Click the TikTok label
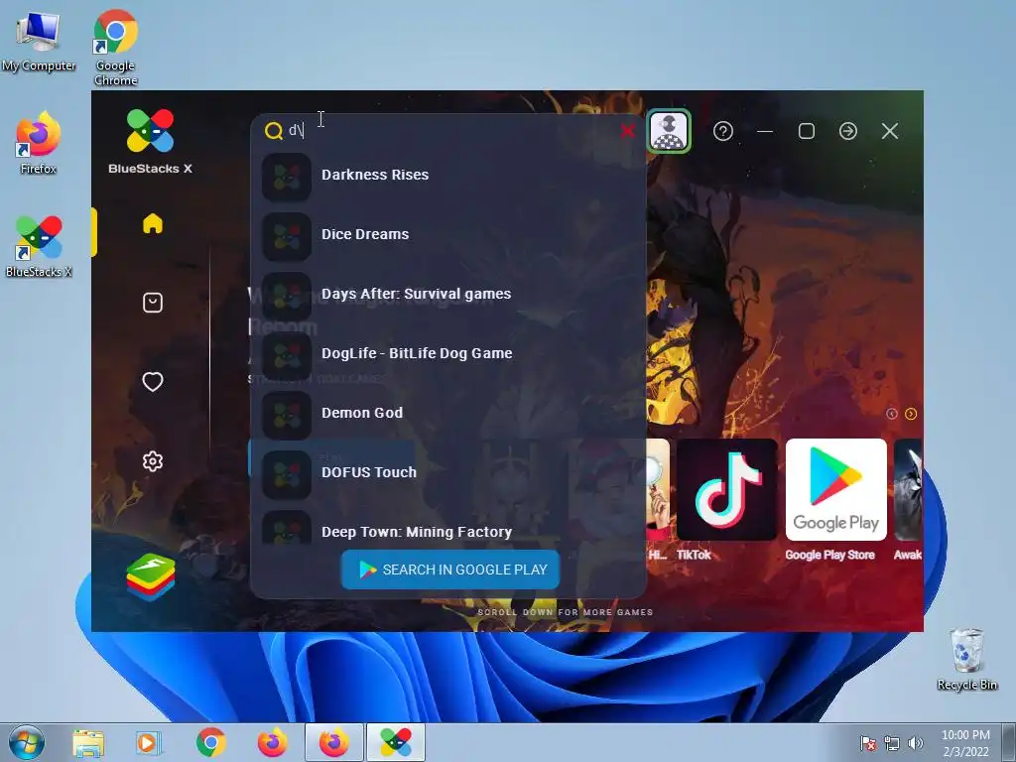1016x762 pixels. pos(694,555)
